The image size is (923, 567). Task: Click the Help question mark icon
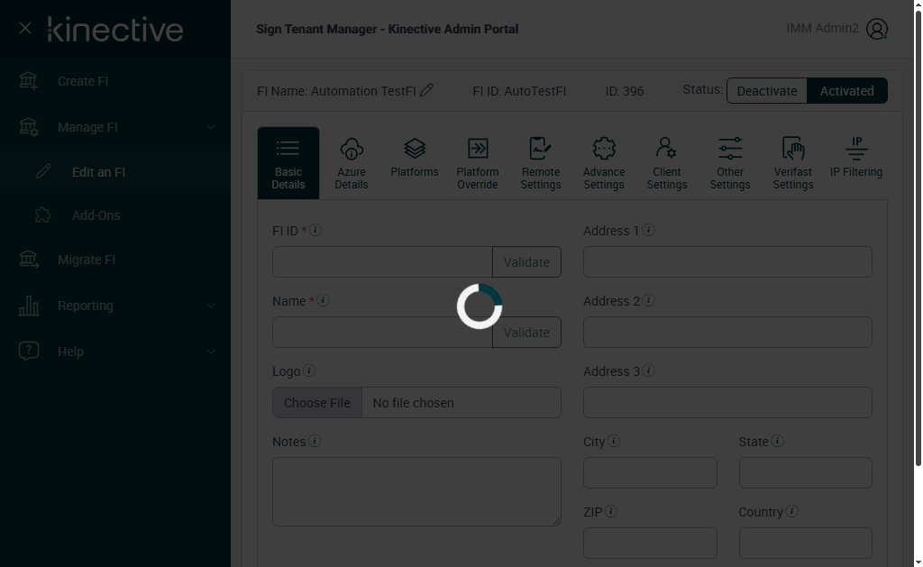[x=28, y=351]
